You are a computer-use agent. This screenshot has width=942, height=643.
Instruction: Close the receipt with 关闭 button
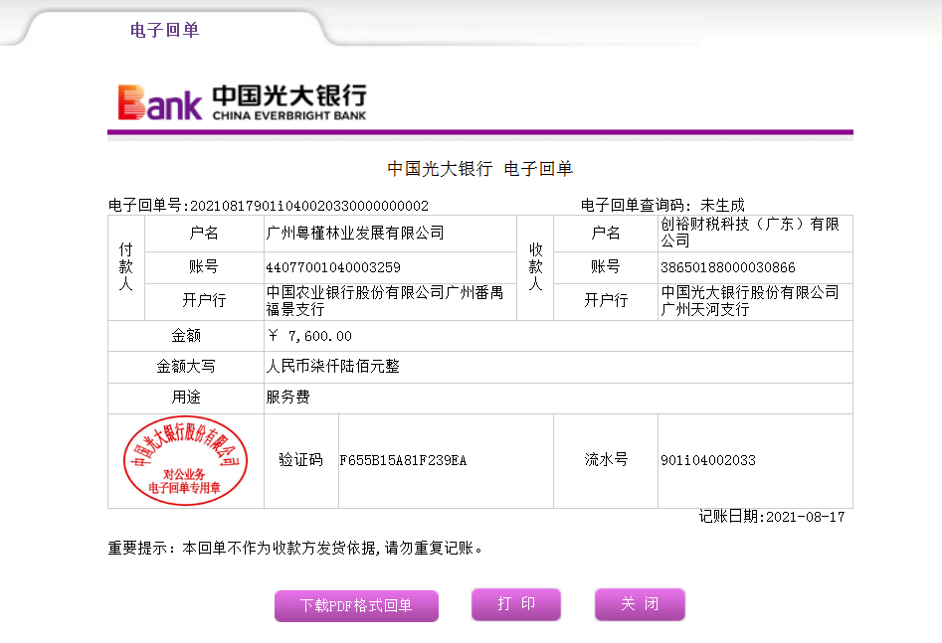tap(640, 604)
